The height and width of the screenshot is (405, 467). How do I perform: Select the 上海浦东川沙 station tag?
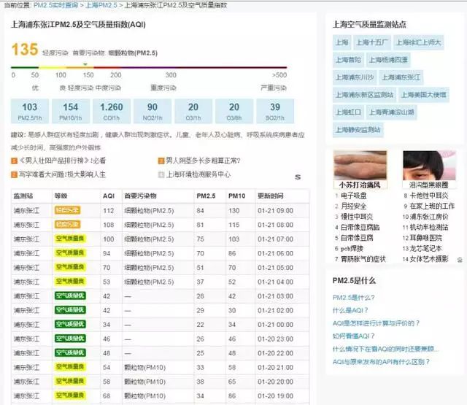(355, 78)
